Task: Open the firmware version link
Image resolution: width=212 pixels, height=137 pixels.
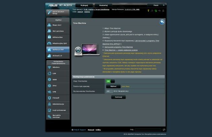Action: 132,9
